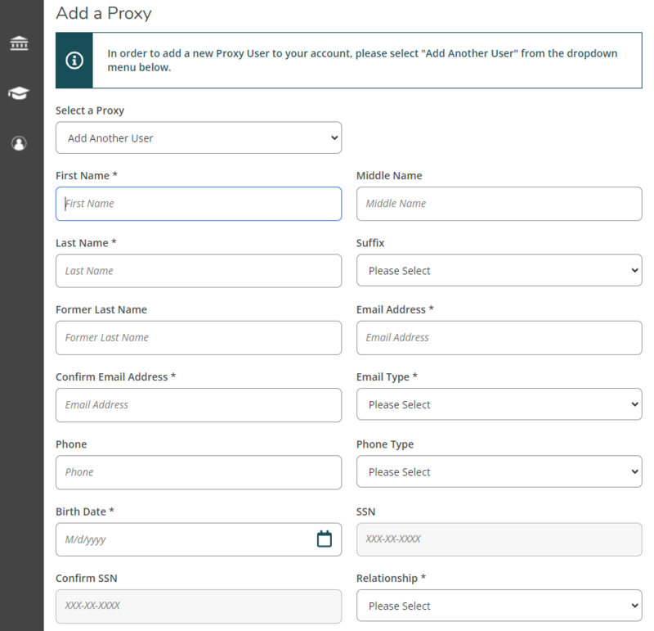Focus the Confirm SSN input
Screen dimensions: 654x631
click(198, 606)
